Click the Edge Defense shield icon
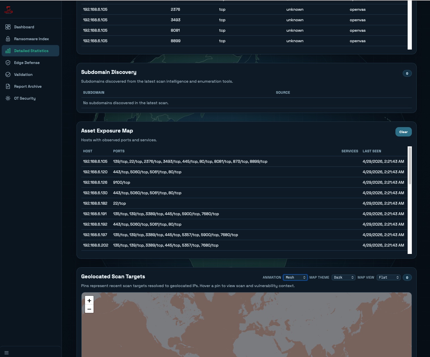This screenshot has height=357, width=430. coord(8,63)
